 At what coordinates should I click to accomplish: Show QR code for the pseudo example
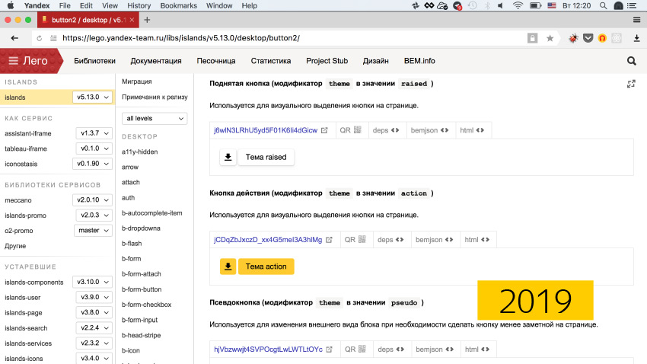[x=355, y=350]
